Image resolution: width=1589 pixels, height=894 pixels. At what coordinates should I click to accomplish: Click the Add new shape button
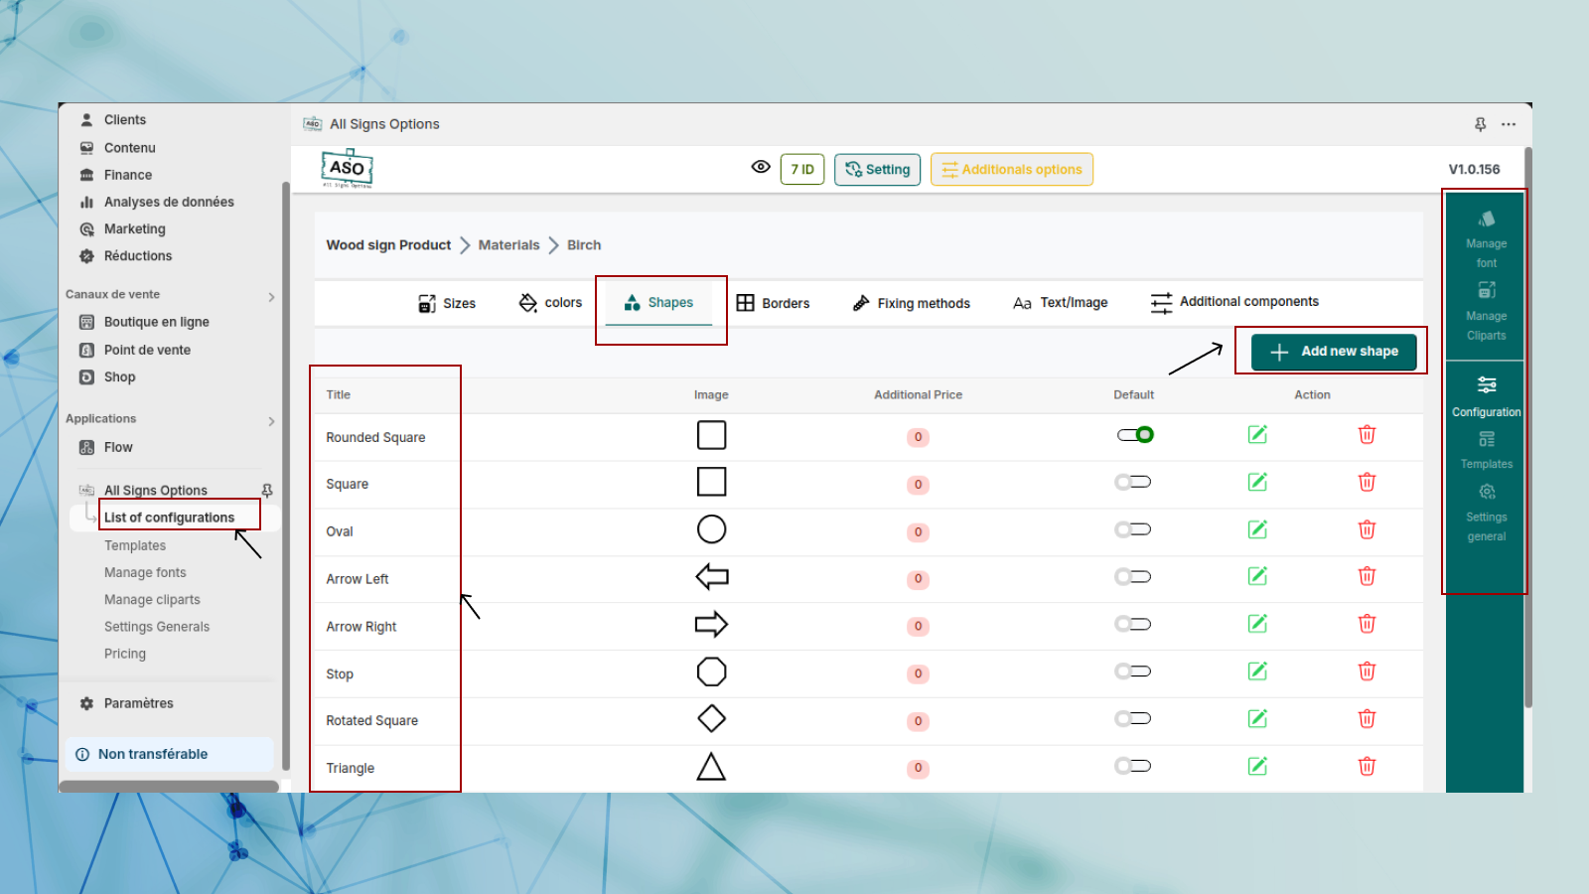tap(1333, 352)
